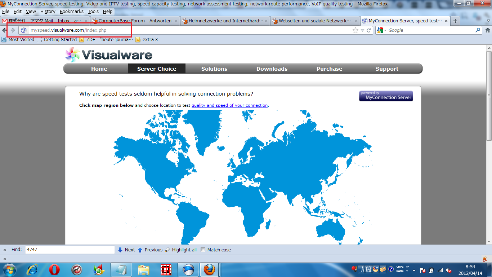Click in the Find text field
Viewport: 492px width, 277px height.
[x=70, y=250]
